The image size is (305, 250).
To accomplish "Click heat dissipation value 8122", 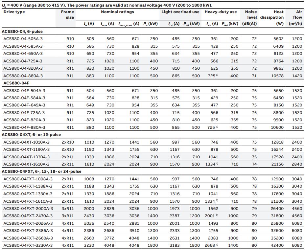I will (x=278, y=54).
